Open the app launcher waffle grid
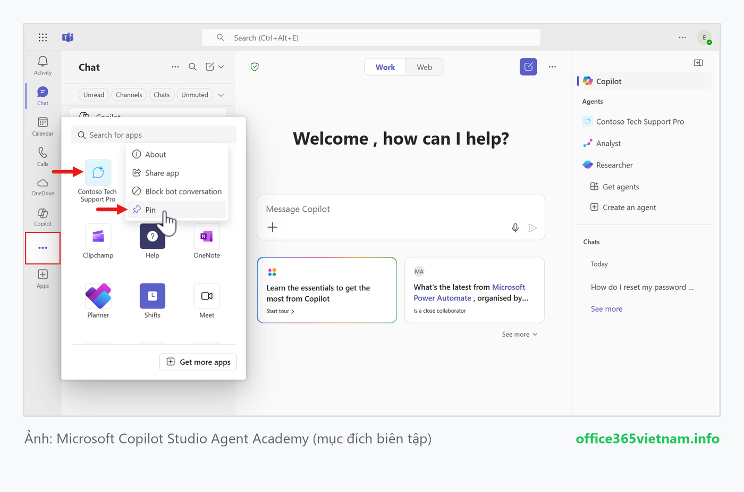This screenshot has width=744, height=492. tap(43, 37)
